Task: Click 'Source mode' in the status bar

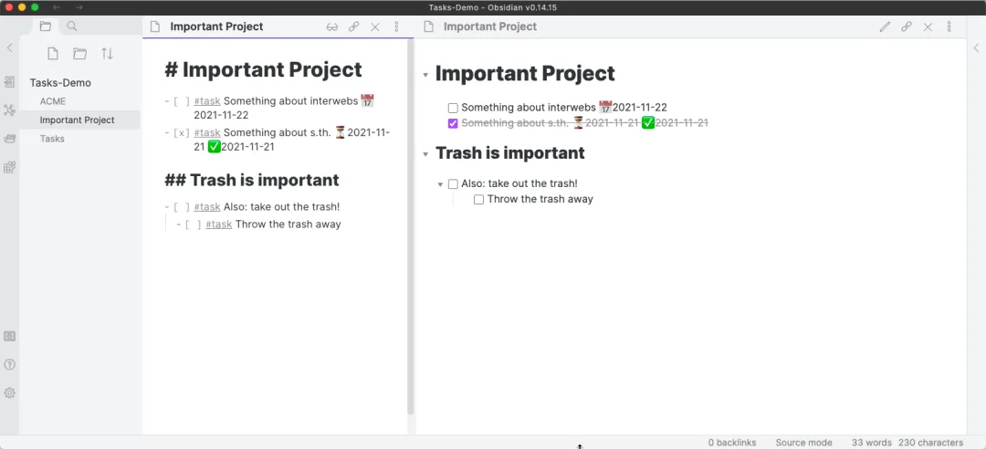Action: point(803,443)
